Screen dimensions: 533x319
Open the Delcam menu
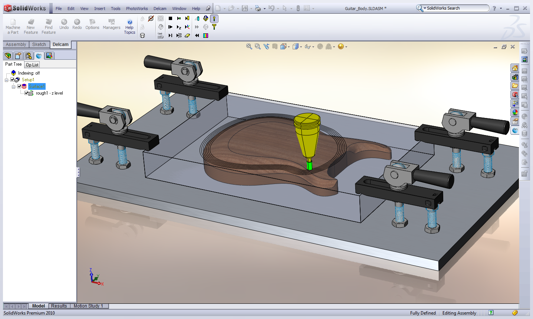[160, 9]
